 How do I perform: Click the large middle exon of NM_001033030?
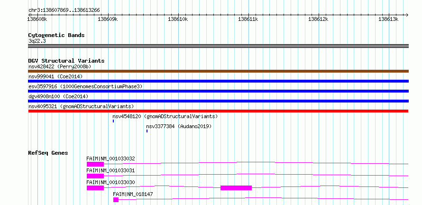pos(236,188)
